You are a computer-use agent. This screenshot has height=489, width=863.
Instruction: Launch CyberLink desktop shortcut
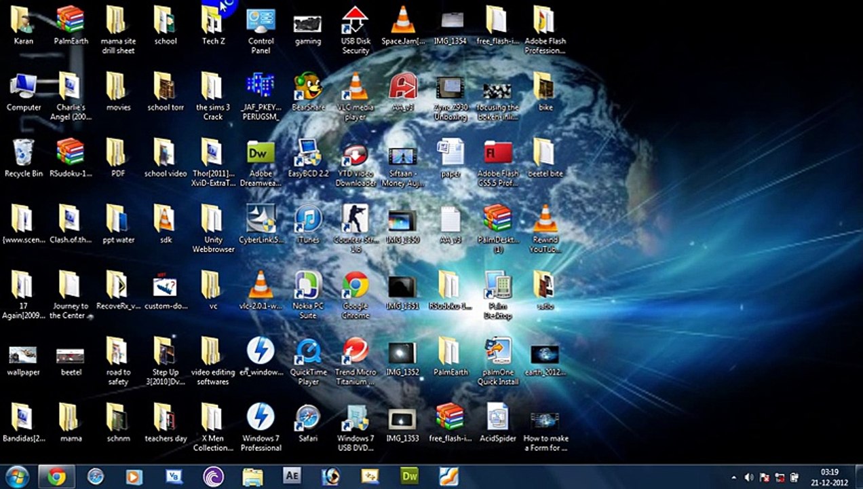pos(261,225)
